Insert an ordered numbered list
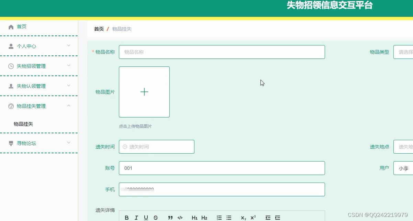The width and height of the screenshot is (413, 221). click(x=219, y=218)
